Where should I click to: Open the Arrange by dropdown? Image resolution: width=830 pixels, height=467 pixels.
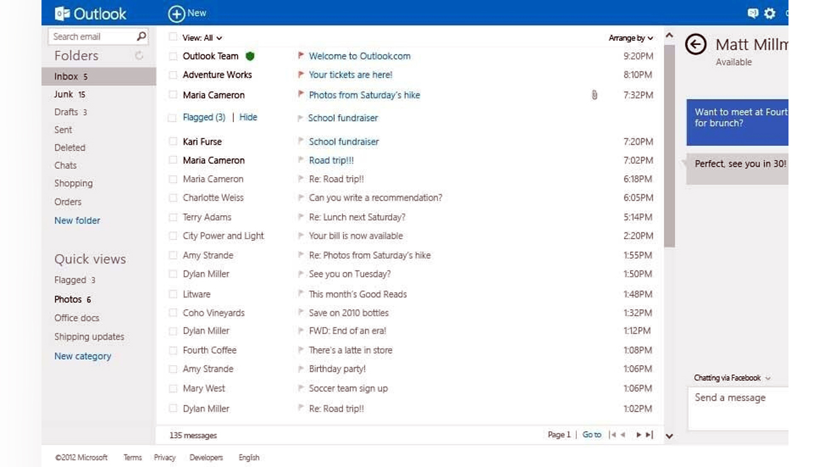[x=631, y=38]
